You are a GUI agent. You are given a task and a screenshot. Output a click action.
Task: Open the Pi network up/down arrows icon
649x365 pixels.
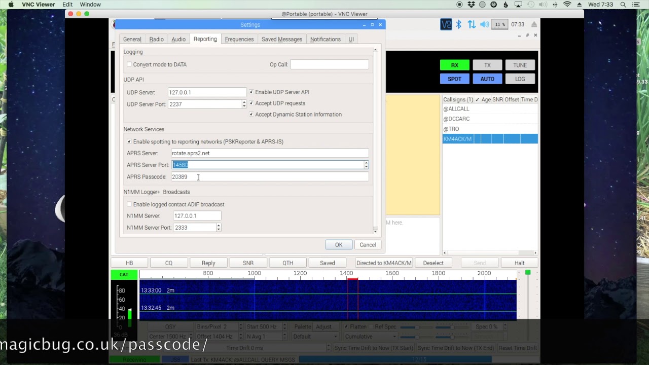[x=472, y=24]
